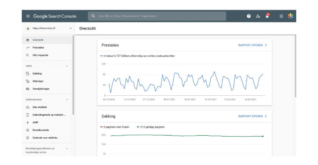
Task: Click date label 08-01-2021
Action: click(x=169, y=100)
